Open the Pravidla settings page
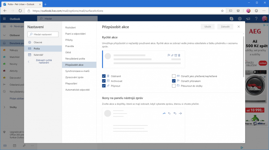The image size is (269, 150). [79, 46]
